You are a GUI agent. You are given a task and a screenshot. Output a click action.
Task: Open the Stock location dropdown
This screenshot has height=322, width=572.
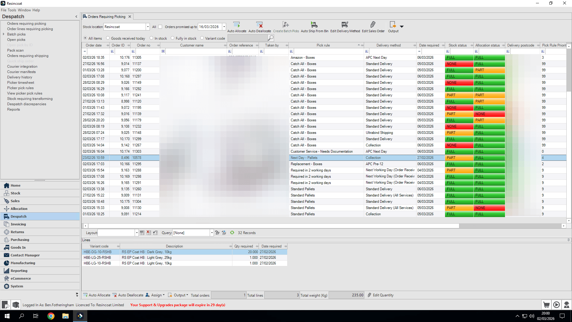(147, 27)
